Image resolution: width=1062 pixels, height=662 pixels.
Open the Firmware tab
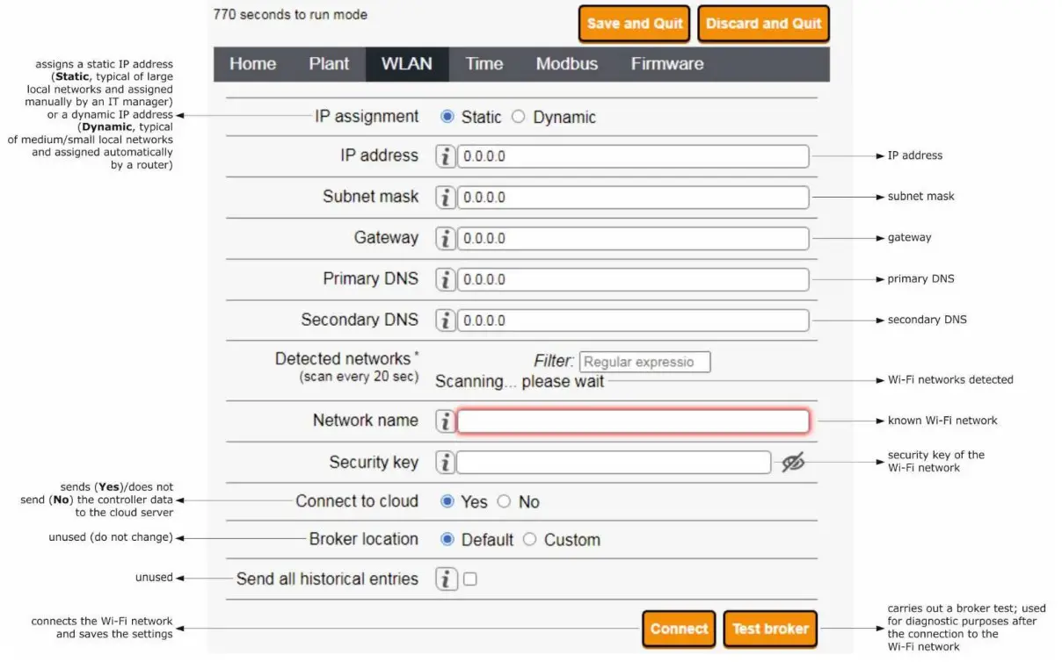point(666,63)
